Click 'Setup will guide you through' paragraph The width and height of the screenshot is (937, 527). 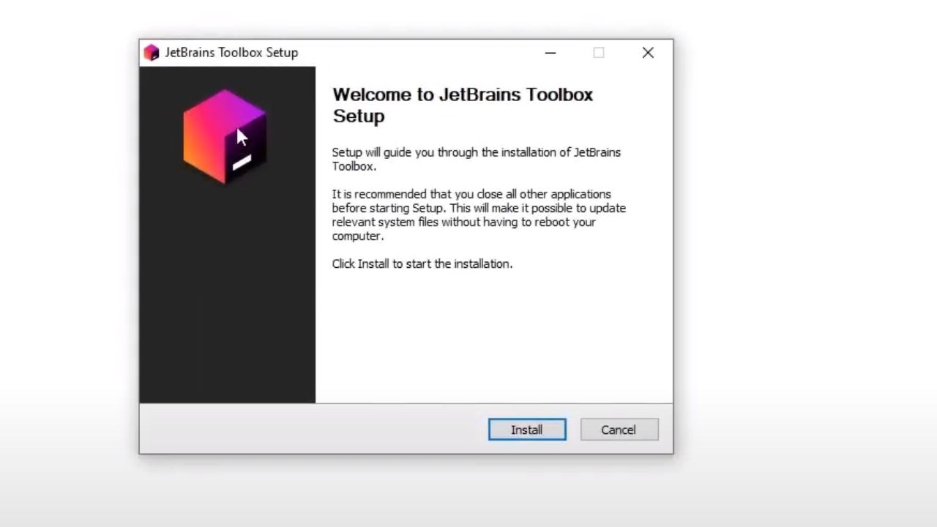477,159
